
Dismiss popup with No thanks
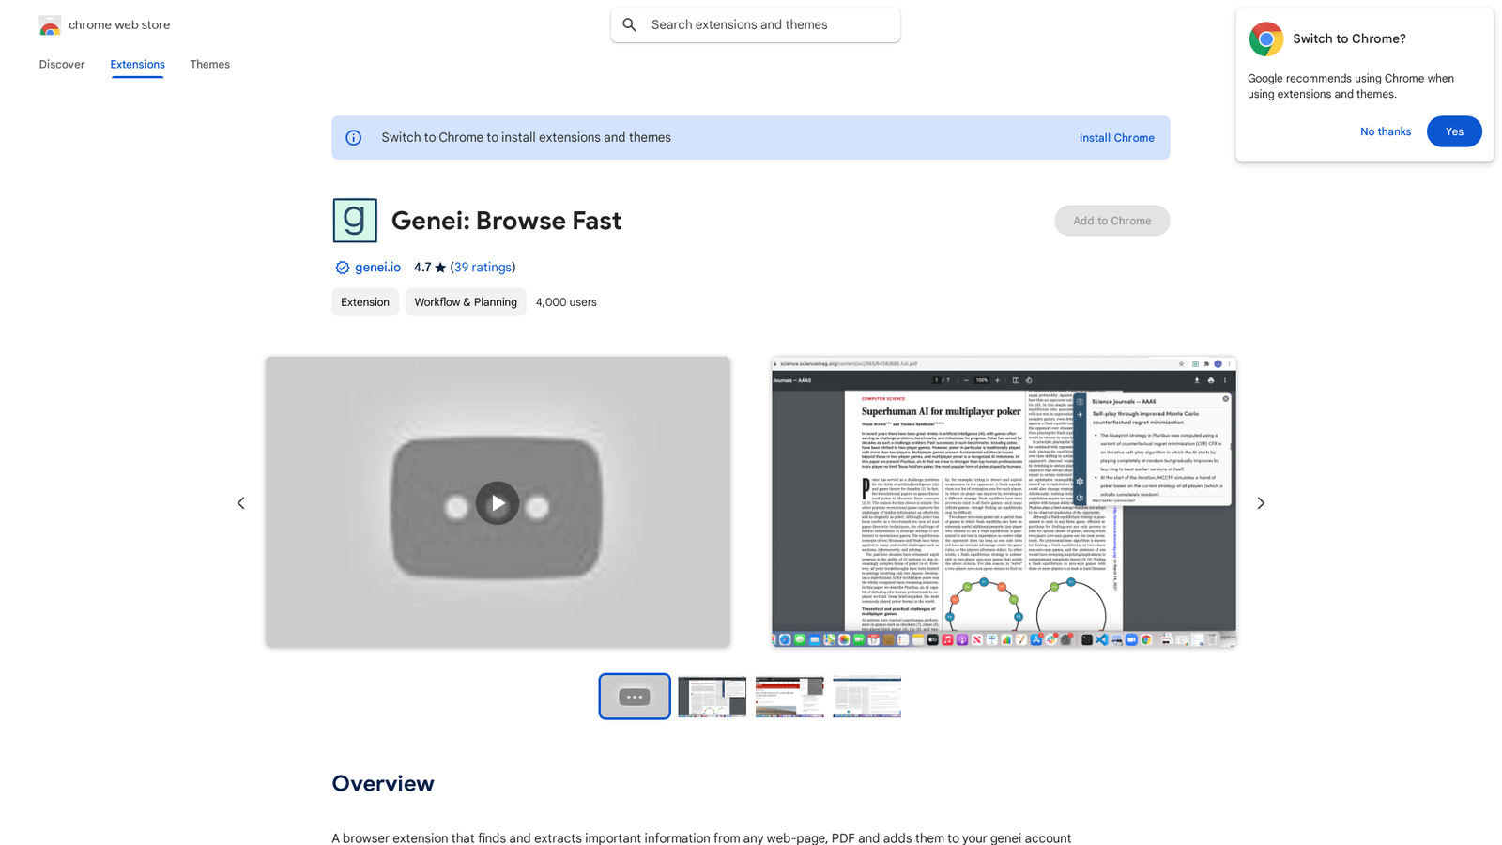(x=1386, y=131)
